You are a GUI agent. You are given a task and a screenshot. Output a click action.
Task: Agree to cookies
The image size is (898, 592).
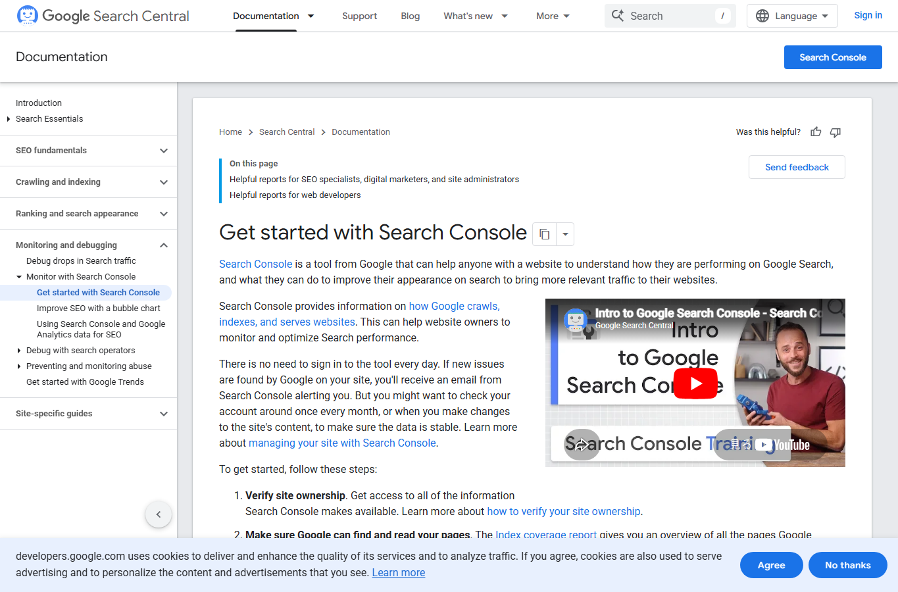point(771,565)
